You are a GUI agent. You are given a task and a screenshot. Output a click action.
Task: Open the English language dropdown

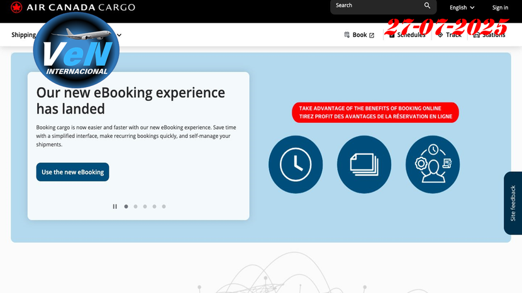[x=462, y=8]
